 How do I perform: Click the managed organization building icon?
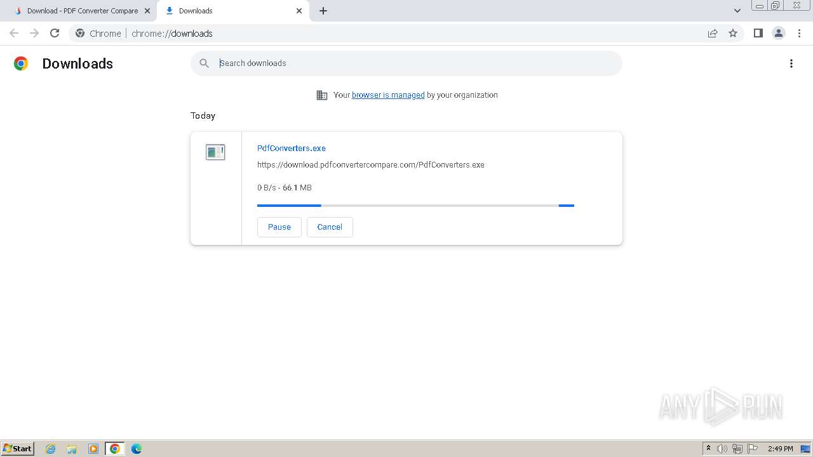coord(322,95)
